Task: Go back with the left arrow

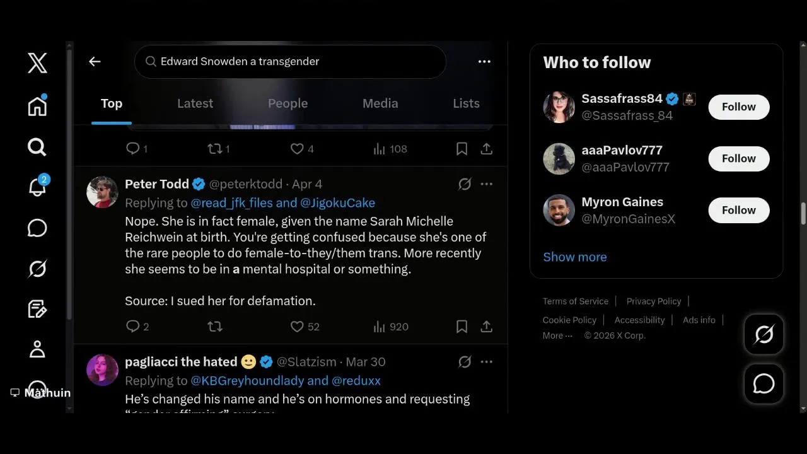Action: coord(95,61)
